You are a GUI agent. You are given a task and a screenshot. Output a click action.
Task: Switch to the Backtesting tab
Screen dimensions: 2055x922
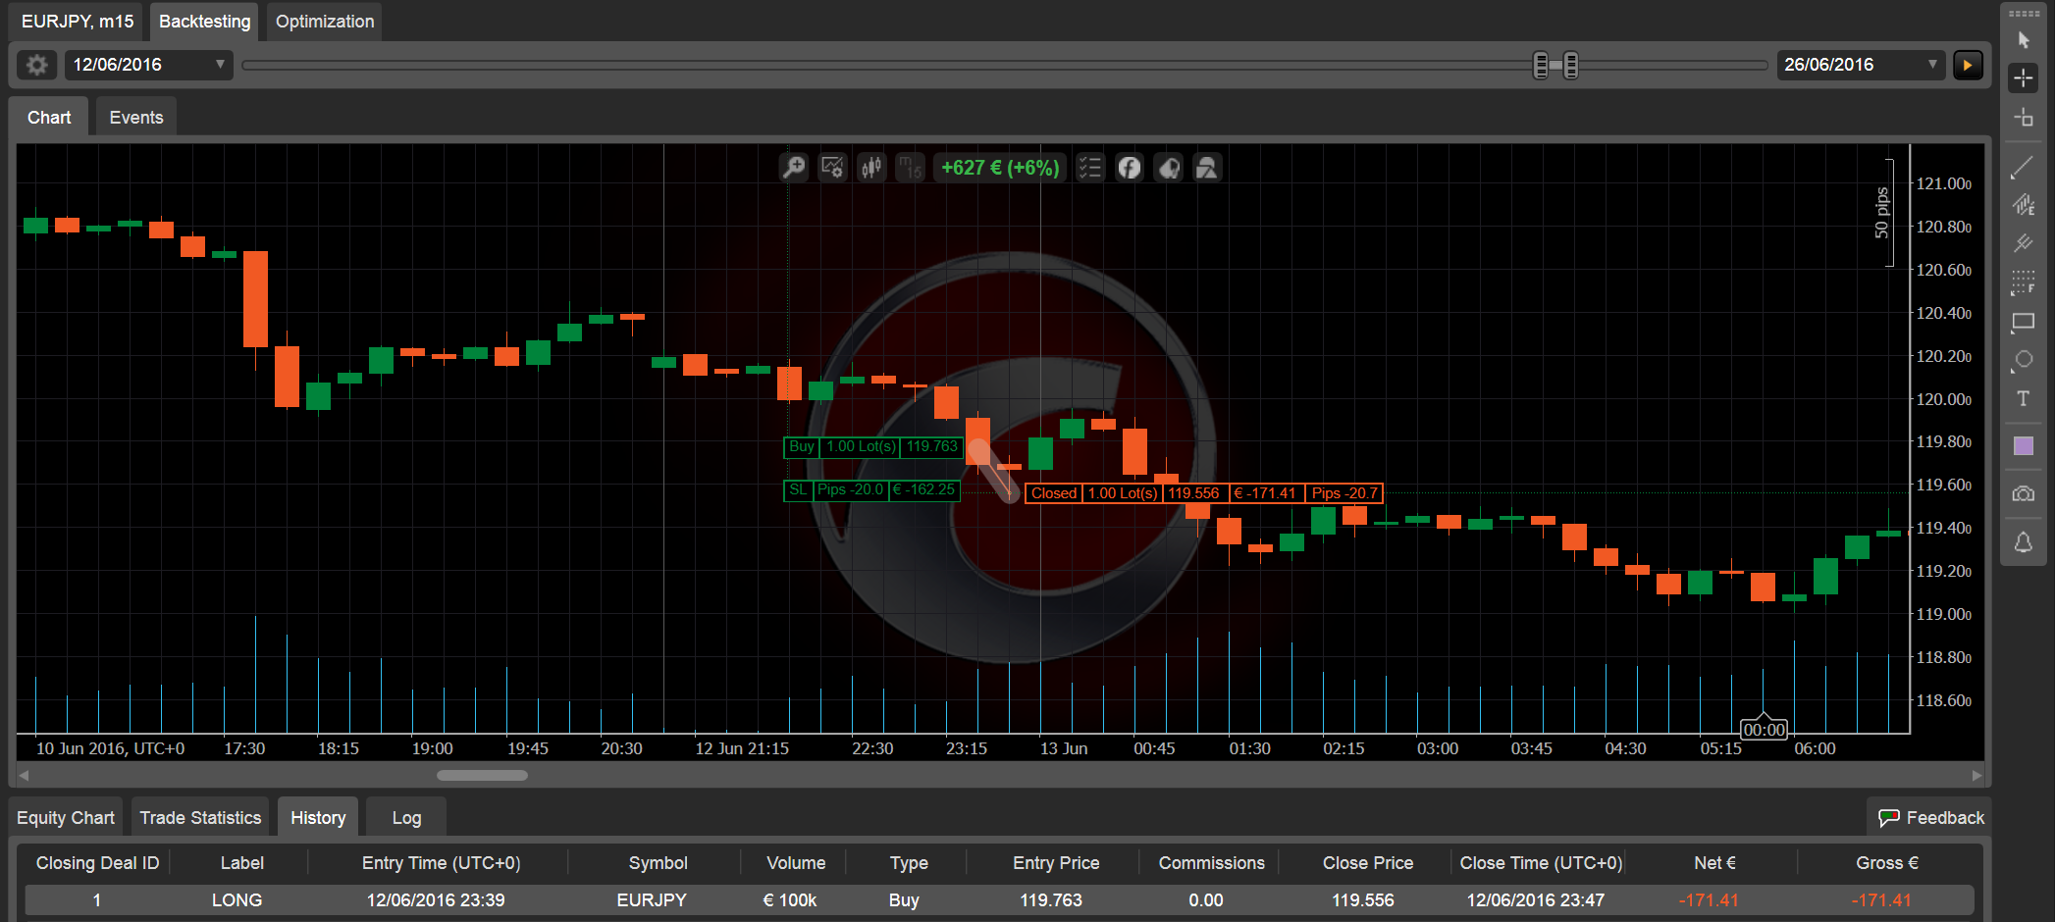pyautogui.click(x=204, y=22)
